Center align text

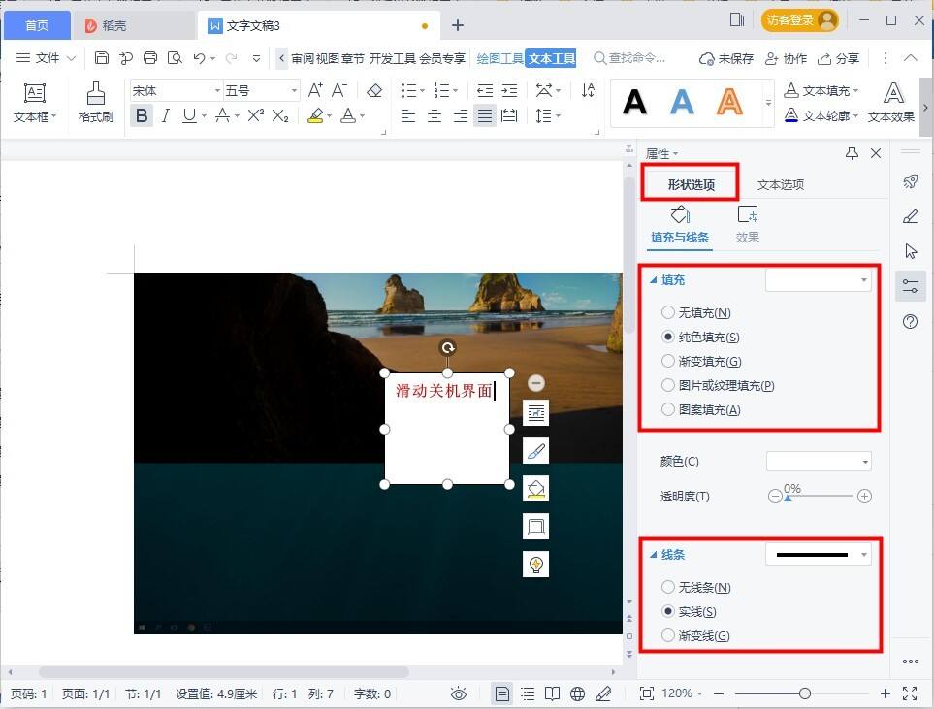click(x=435, y=115)
